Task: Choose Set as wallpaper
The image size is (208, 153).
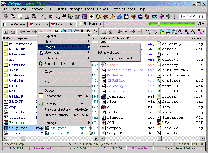Action: point(116,53)
